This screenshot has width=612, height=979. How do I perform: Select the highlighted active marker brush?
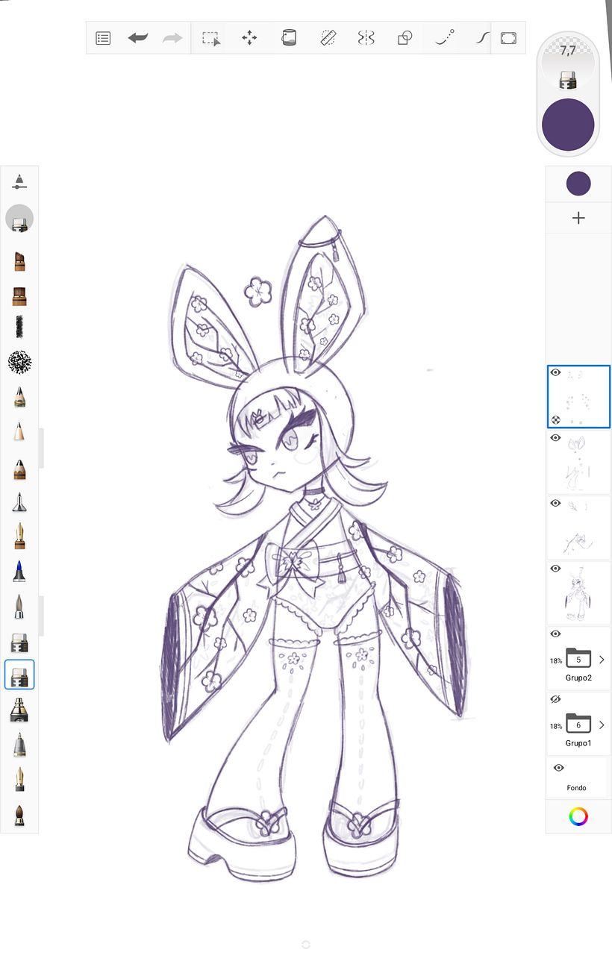point(19,675)
